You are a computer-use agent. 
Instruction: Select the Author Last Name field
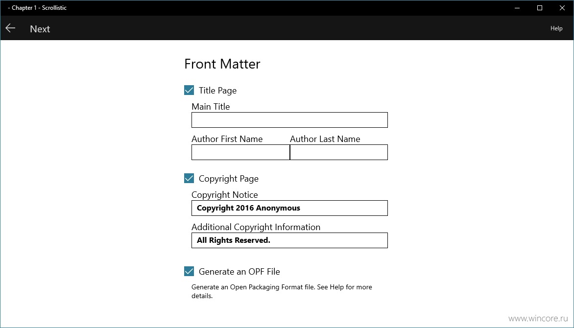point(338,152)
